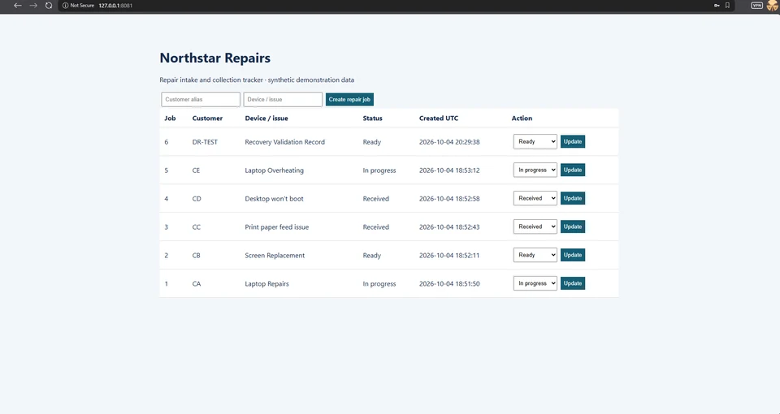Screen dimensions: 780x414
Task: Focus the Customer alias input field
Action: (201, 99)
